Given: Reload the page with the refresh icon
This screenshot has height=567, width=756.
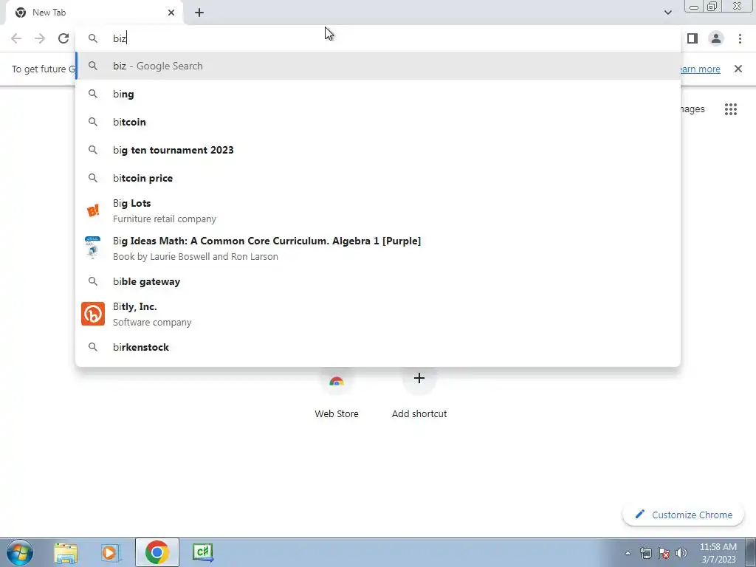Looking at the screenshot, I should (63, 38).
